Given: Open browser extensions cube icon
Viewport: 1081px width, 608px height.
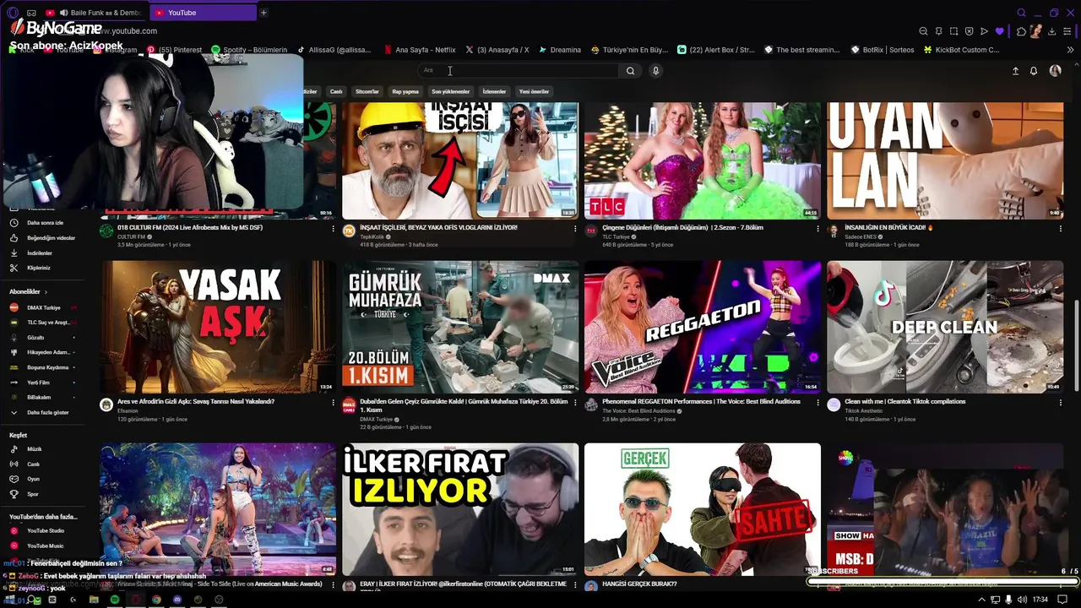Looking at the screenshot, I should coord(1021,31).
